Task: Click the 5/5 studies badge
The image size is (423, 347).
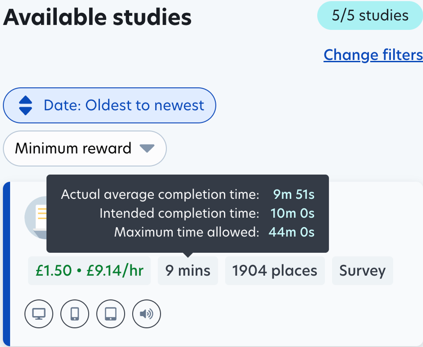Action: [x=370, y=15]
